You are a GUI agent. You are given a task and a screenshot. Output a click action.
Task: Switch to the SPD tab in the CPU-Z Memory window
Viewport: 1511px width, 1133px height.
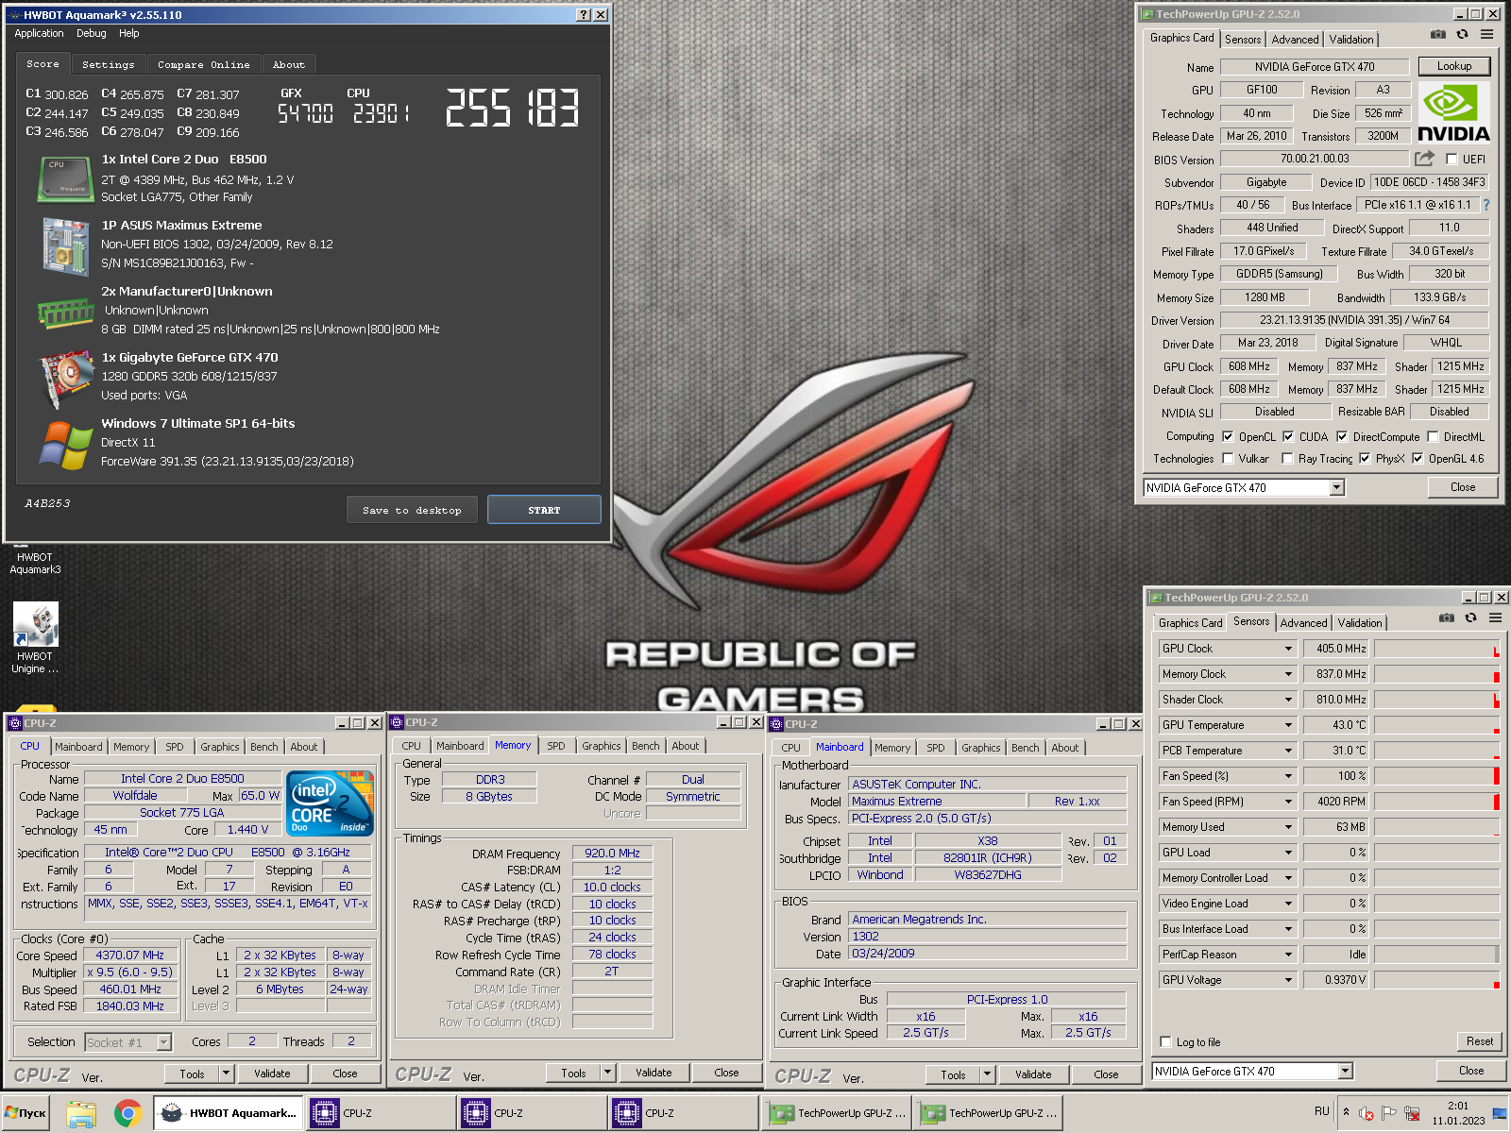556,746
